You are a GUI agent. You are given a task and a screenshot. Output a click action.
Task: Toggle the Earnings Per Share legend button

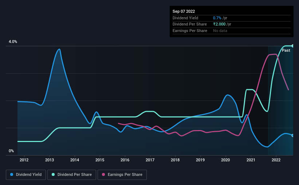click(122, 175)
